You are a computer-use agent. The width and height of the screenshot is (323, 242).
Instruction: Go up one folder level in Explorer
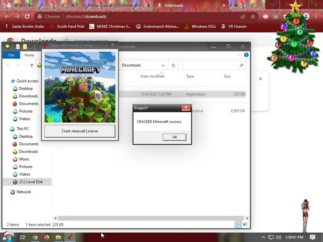coord(32,66)
